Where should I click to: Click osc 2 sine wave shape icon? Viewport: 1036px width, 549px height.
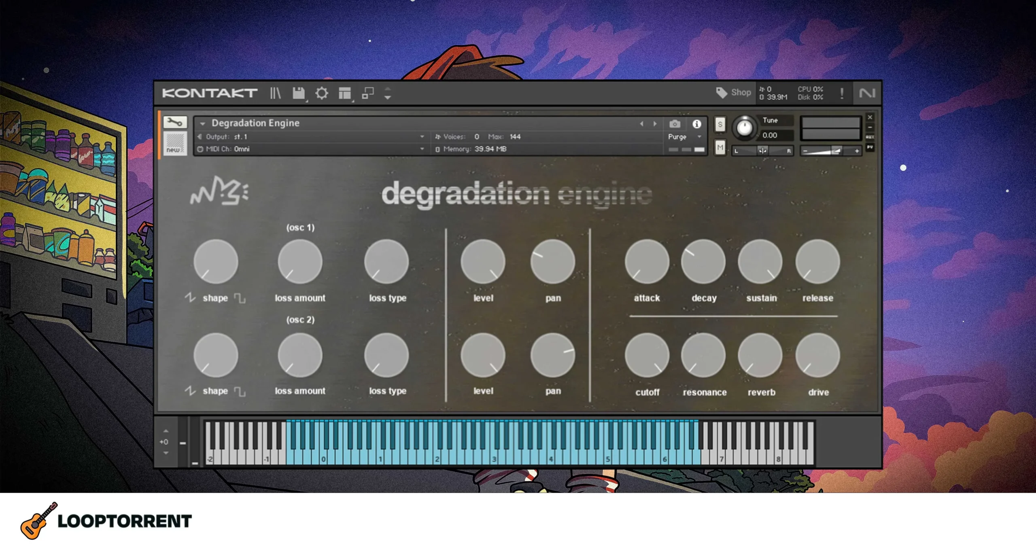190,391
